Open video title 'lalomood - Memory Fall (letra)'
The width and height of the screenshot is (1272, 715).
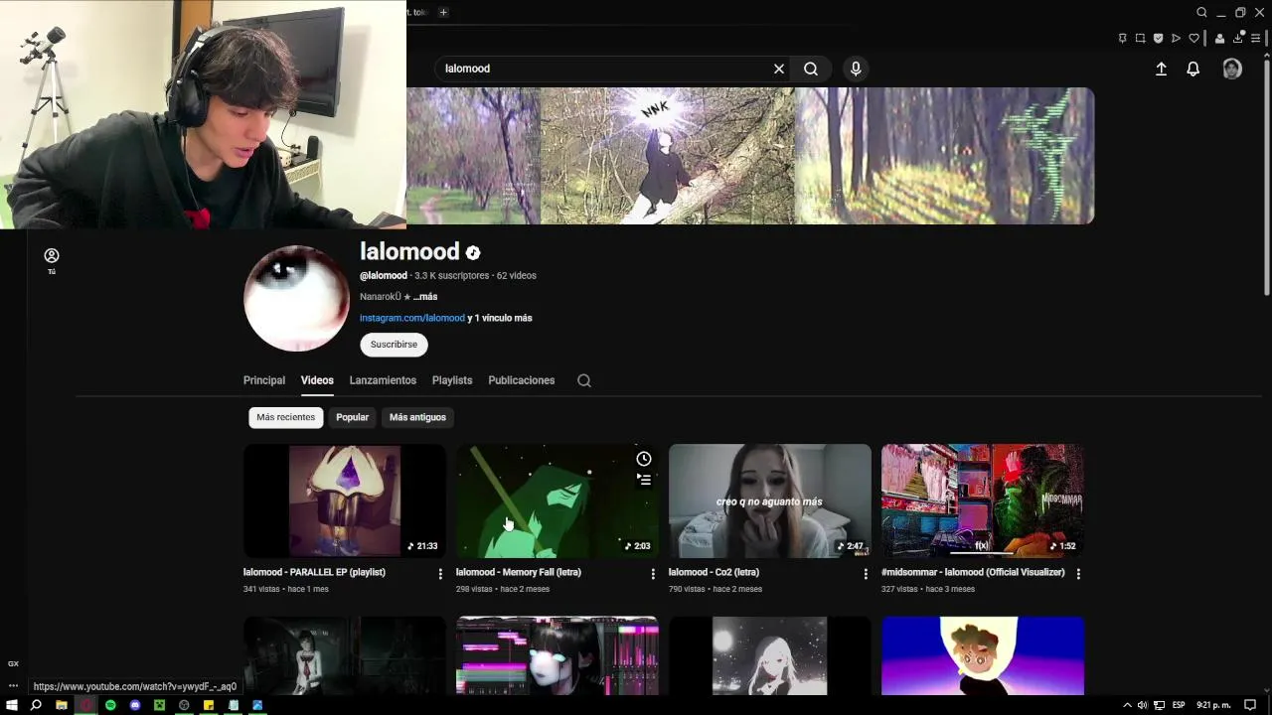coord(519,572)
